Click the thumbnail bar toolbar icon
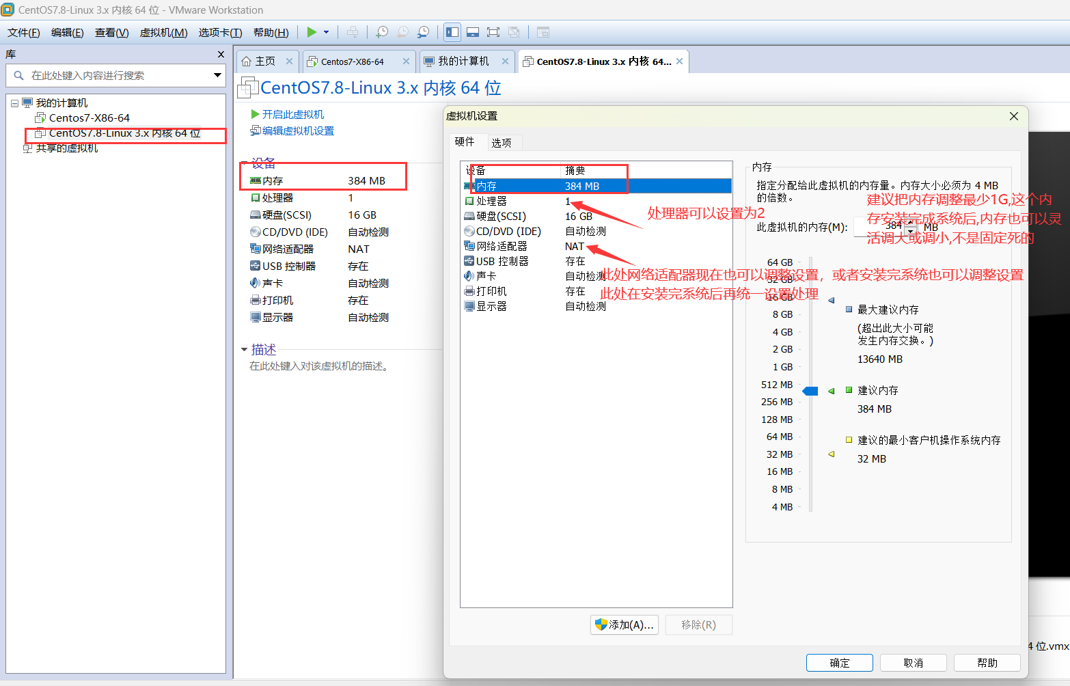 [543, 32]
